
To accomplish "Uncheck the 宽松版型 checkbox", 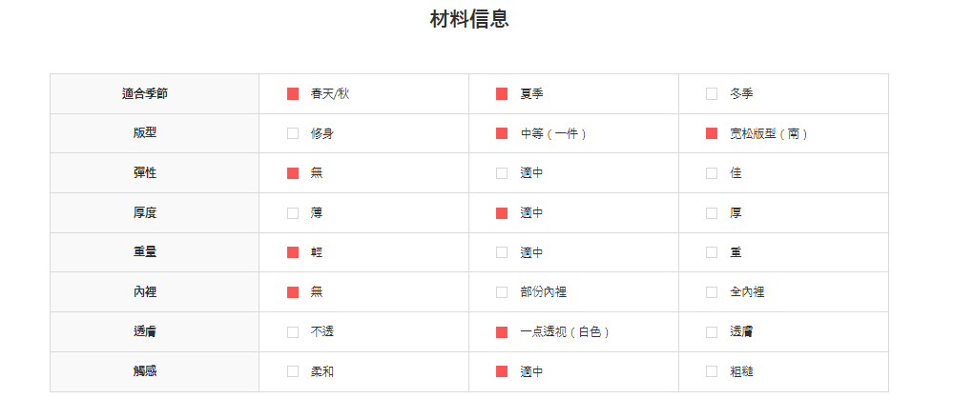I will [712, 133].
